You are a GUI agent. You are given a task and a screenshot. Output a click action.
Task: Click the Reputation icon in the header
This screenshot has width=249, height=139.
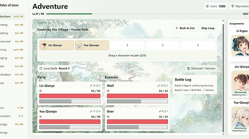coord(233,6)
